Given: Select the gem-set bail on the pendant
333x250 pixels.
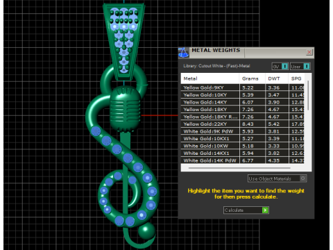Looking at the screenshot, I should [124, 41].
